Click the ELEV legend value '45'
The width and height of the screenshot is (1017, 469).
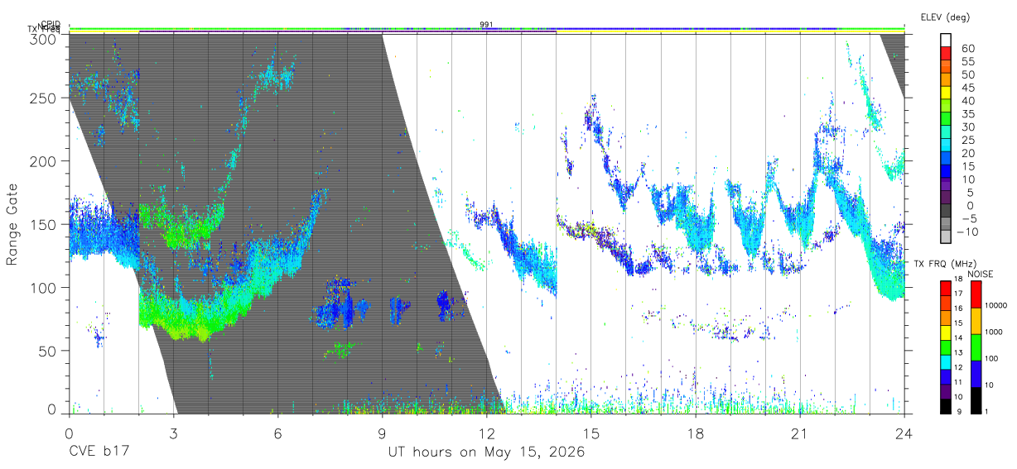coord(967,88)
